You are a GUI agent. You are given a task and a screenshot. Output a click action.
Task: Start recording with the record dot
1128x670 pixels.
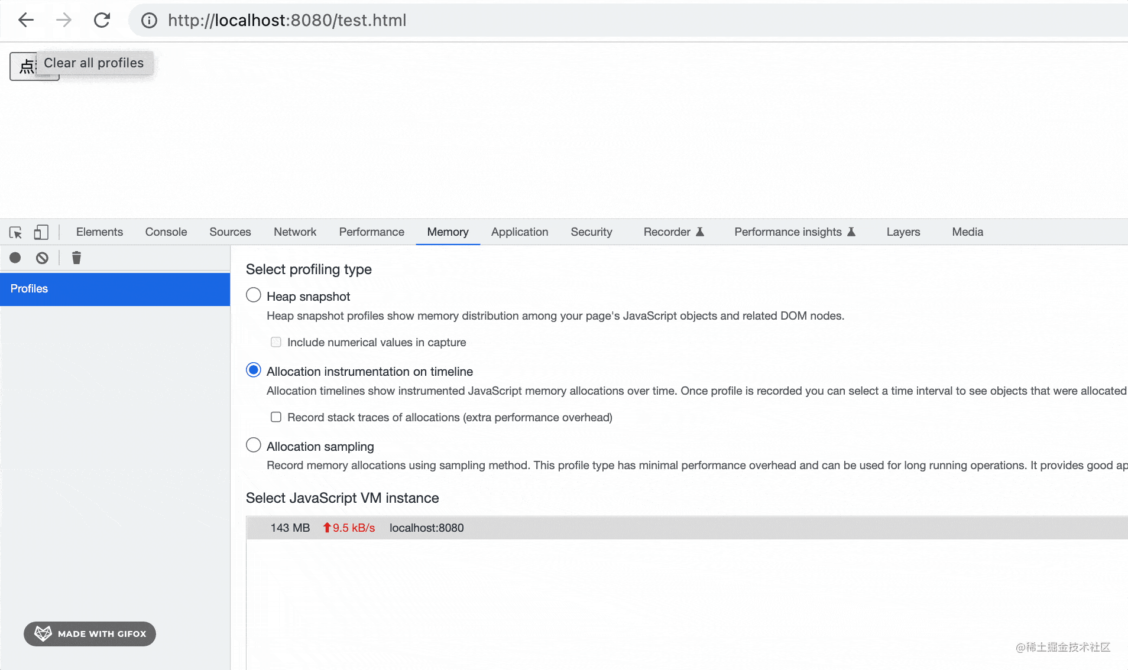pyautogui.click(x=15, y=258)
